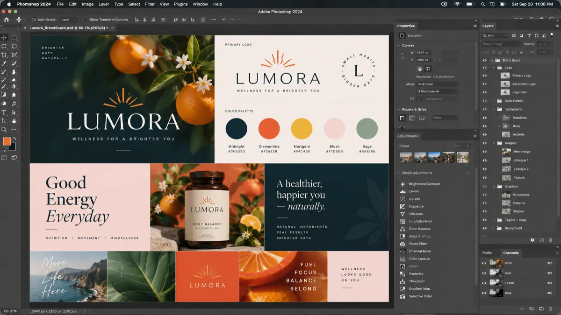Select the Hand tool

pyautogui.click(x=14, y=121)
